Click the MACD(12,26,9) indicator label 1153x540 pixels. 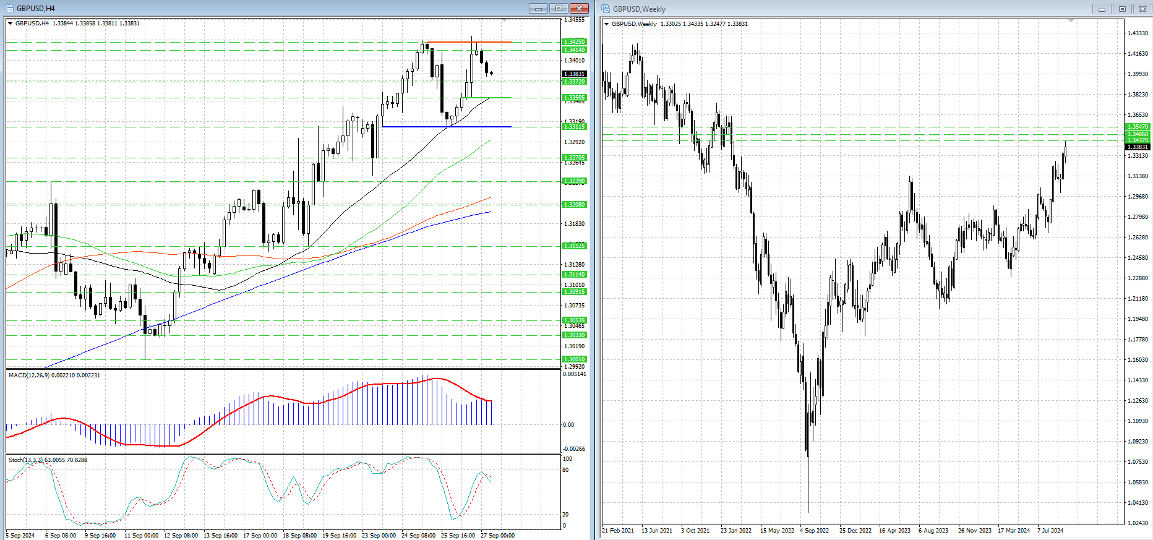[28, 375]
